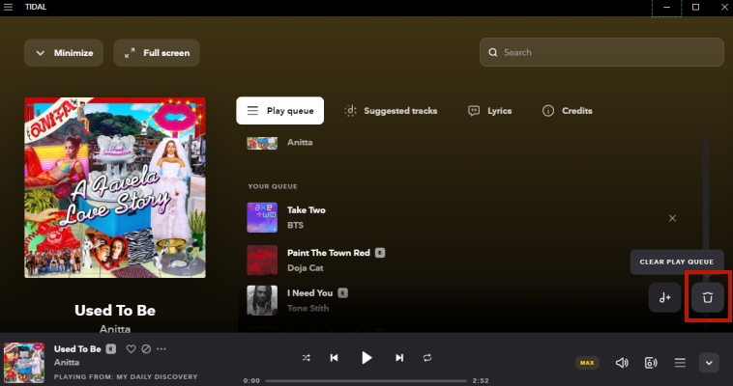
Task: Open play queue icon in player bar
Action: (x=680, y=363)
